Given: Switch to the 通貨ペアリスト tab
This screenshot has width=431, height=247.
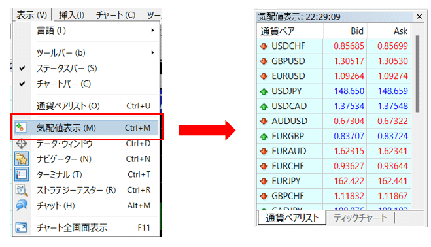Looking at the screenshot, I should (x=292, y=218).
